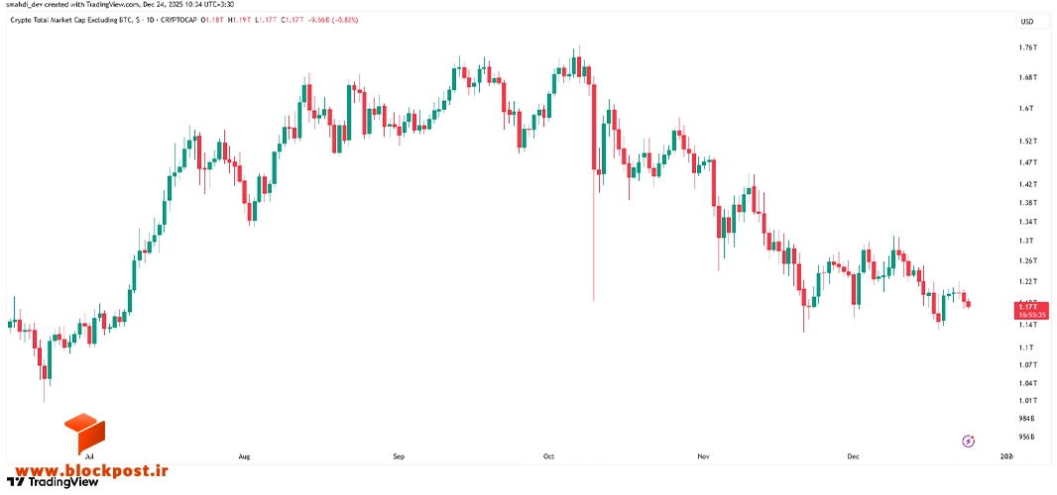The height and width of the screenshot is (495, 1057).
Task: Open the USD currency selector
Action: (1026, 22)
